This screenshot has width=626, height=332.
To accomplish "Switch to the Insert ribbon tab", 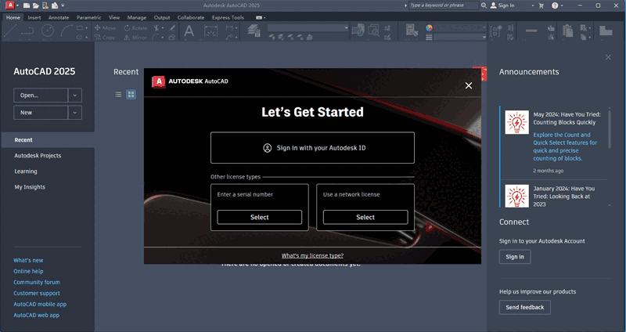I will click(34, 17).
